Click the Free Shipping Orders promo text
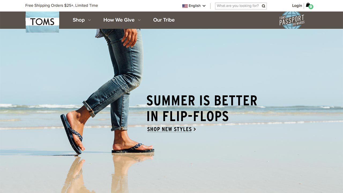This screenshot has height=193, width=343. pyautogui.click(x=62, y=5)
